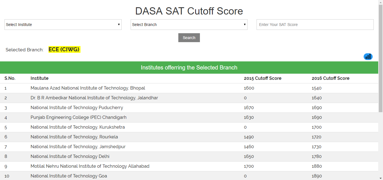This screenshot has width=383, height=180.
Task: Expand the Select Branch dropdown
Action: pos(189,25)
